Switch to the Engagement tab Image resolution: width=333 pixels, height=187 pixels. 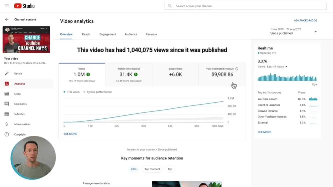tap(108, 34)
